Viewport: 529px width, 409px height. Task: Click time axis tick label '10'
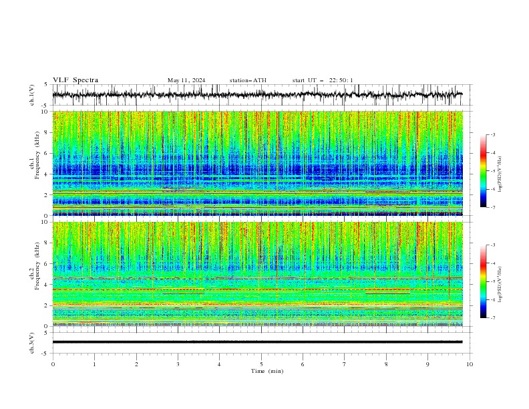click(x=470, y=364)
